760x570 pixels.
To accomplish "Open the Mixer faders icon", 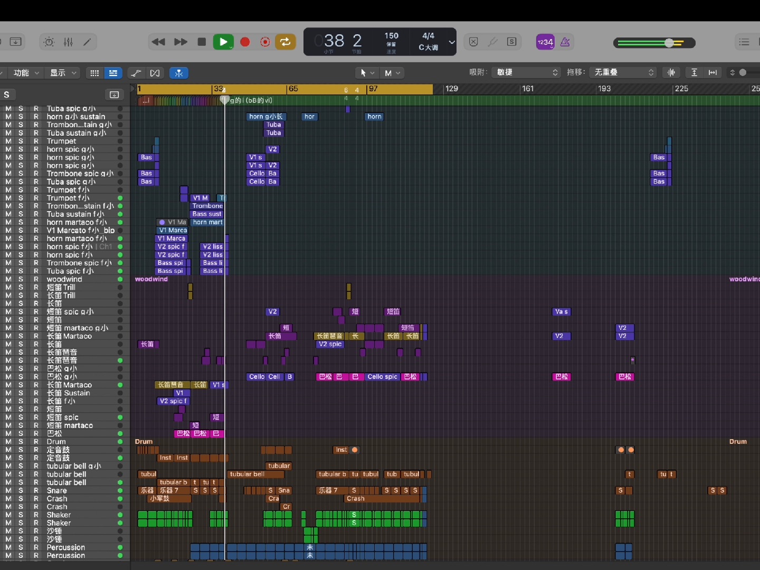I will point(69,42).
